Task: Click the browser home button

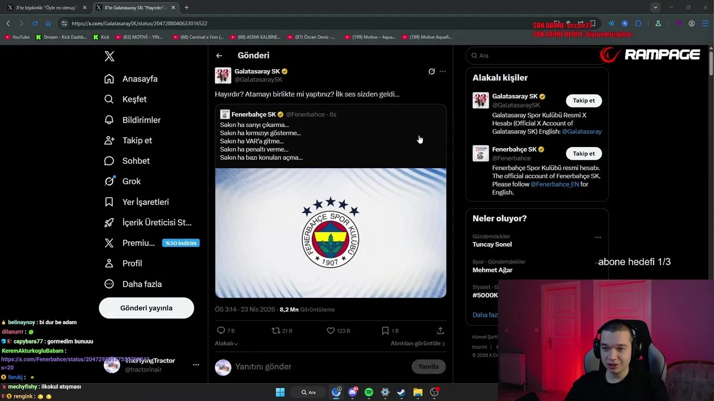Action: coord(49,23)
